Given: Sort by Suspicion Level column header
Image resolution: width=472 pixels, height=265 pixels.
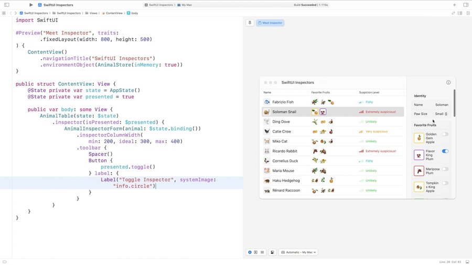Looking at the screenshot, I should point(369,93).
